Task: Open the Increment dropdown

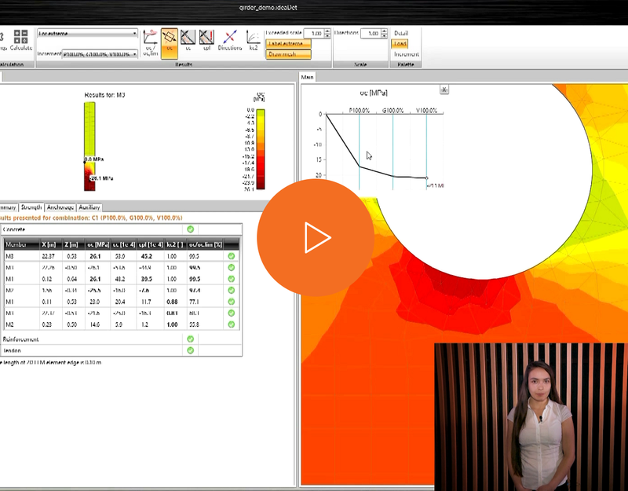Action: point(100,53)
